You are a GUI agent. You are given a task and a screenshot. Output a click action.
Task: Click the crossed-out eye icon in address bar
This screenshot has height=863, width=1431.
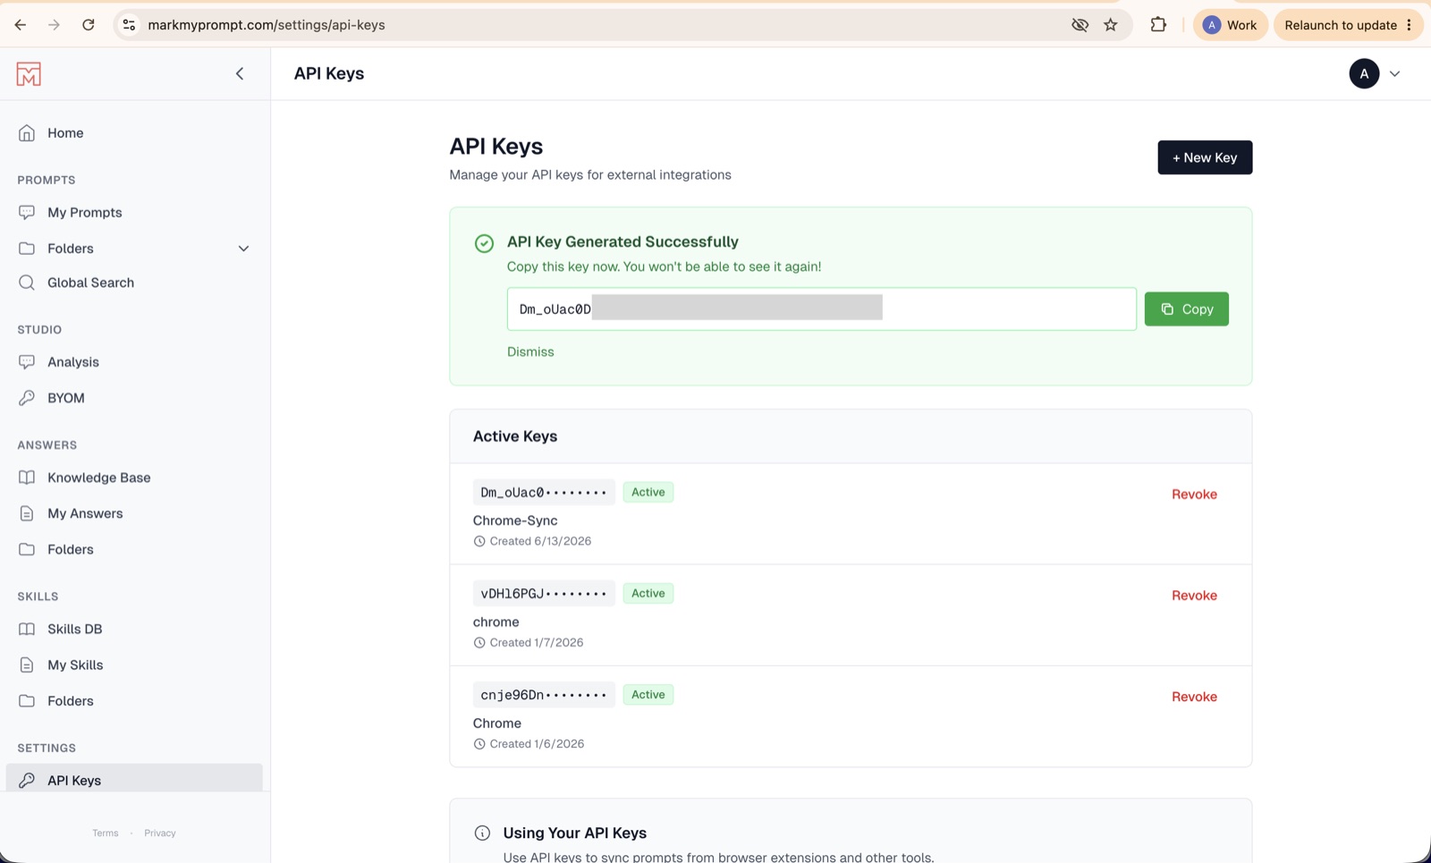1080,25
